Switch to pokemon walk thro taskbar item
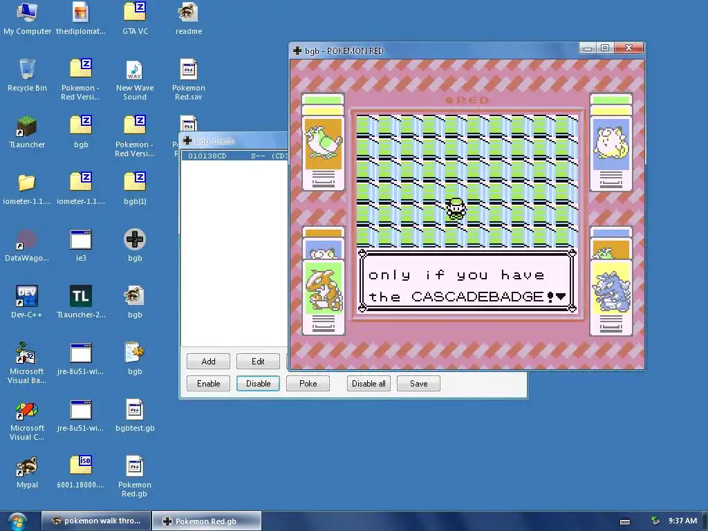The height and width of the screenshot is (531, 708). pos(95,521)
